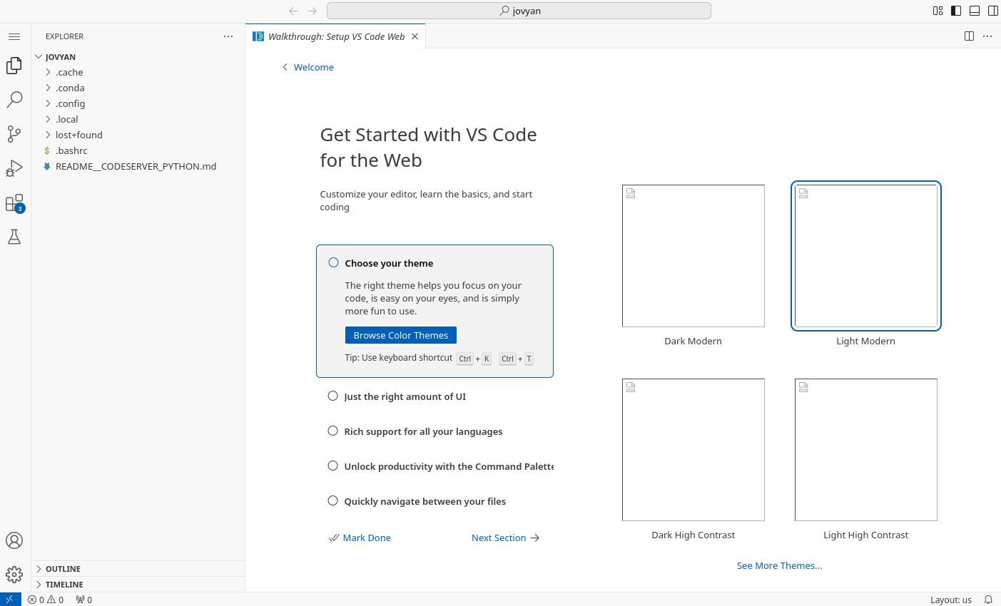
Task: Toggle secondary side bar visibility
Action: pos(992,11)
